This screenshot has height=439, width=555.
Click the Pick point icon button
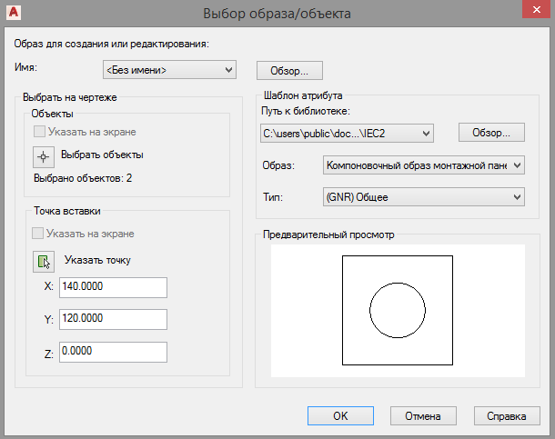point(44,262)
